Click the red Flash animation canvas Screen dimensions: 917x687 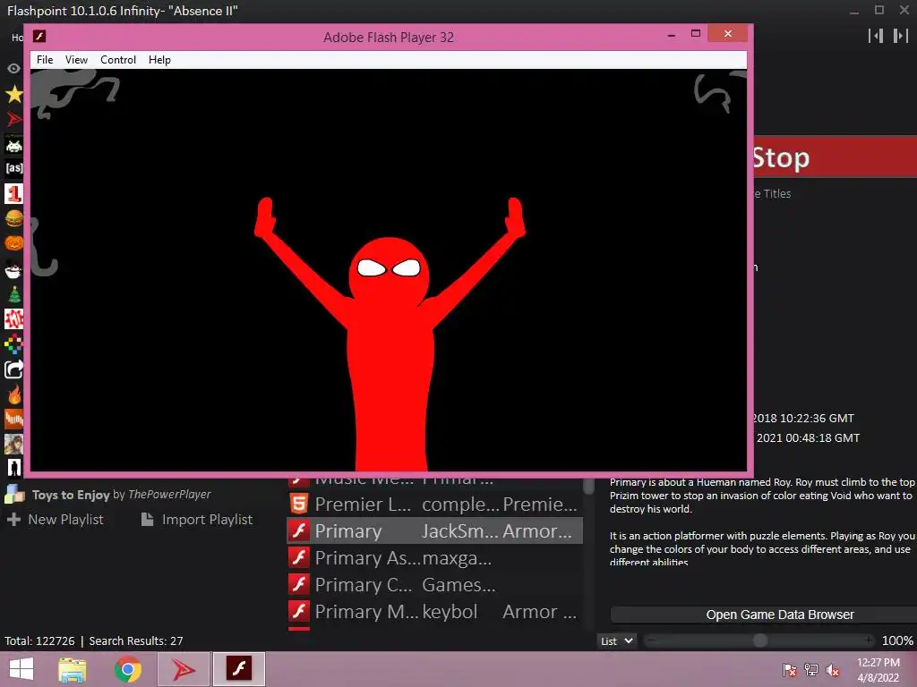389,270
